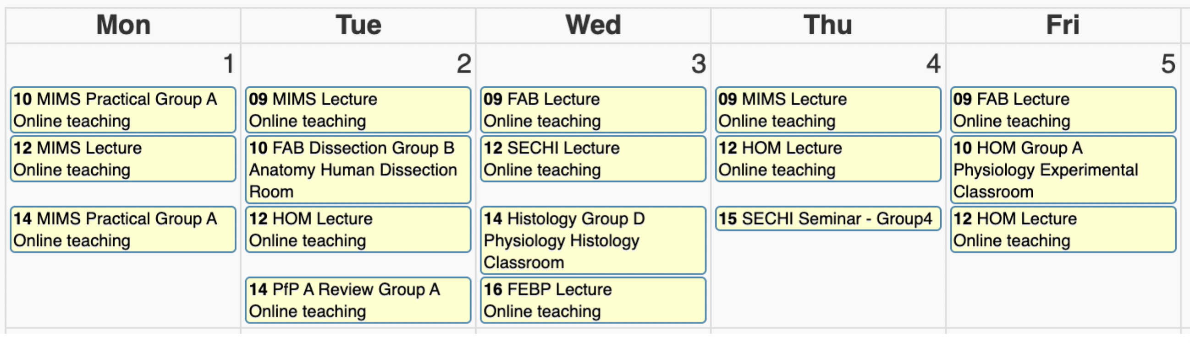Open Tuesday's 09:00 MIMS Lecture
This screenshot has height=343, width=1190.
pyautogui.click(x=358, y=110)
